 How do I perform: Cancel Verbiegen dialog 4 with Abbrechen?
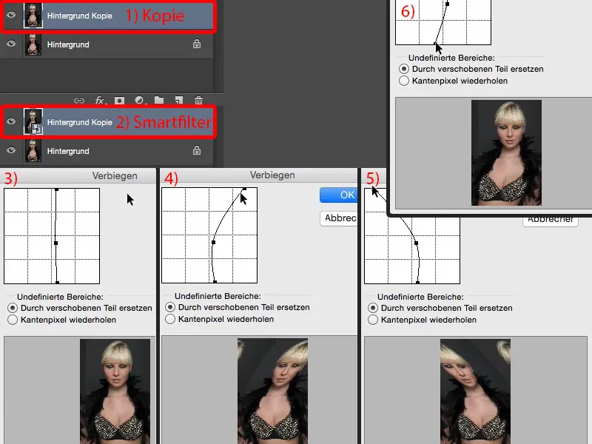[x=339, y=218]
